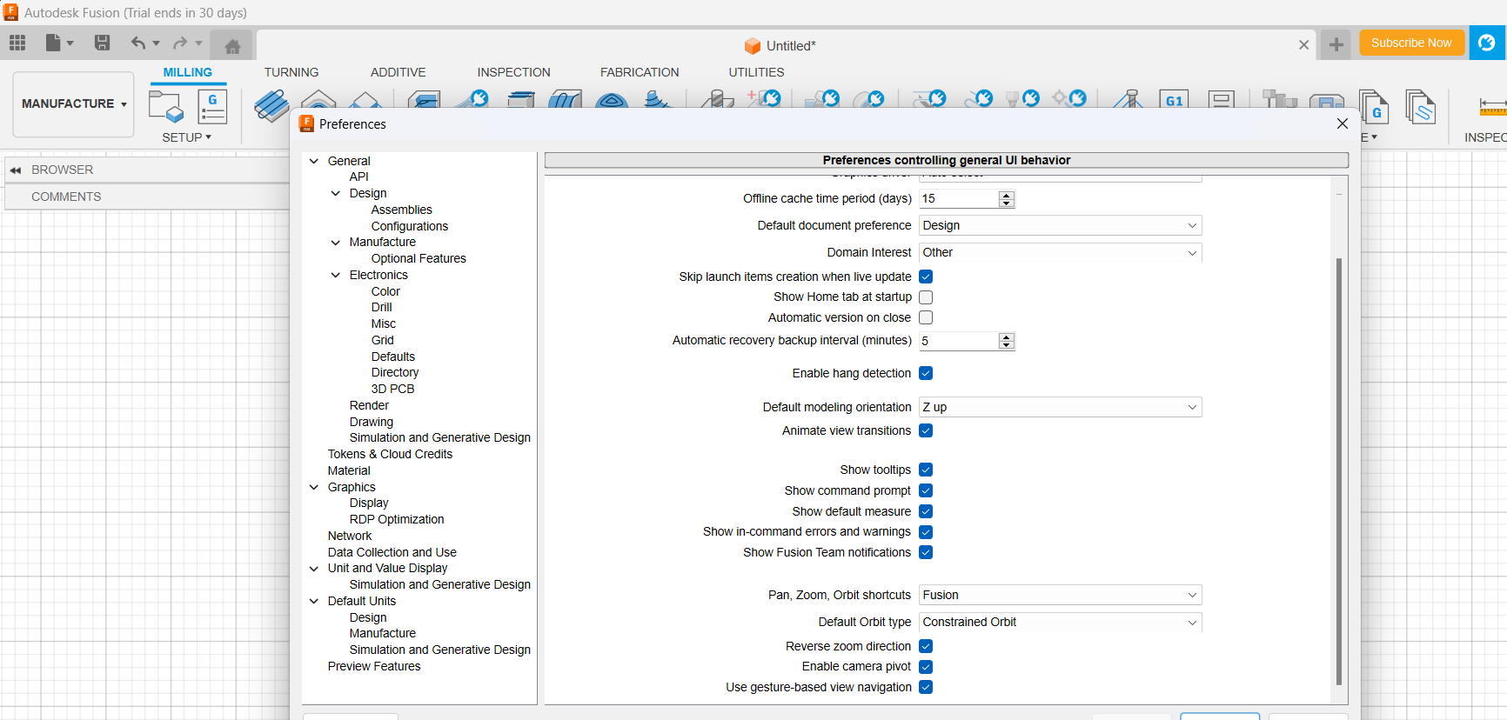Open the SETUP panel dropdown
1507x720 pixels.
[x=186, y=137]
